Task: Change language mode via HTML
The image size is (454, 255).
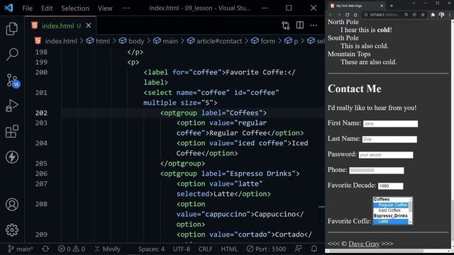Action: (229, 249)
